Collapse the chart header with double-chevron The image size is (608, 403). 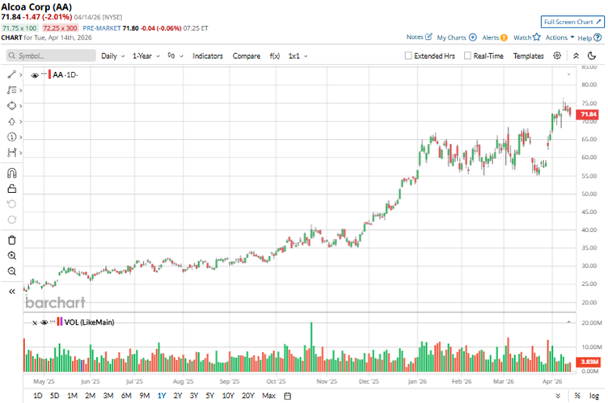[576, 56]
